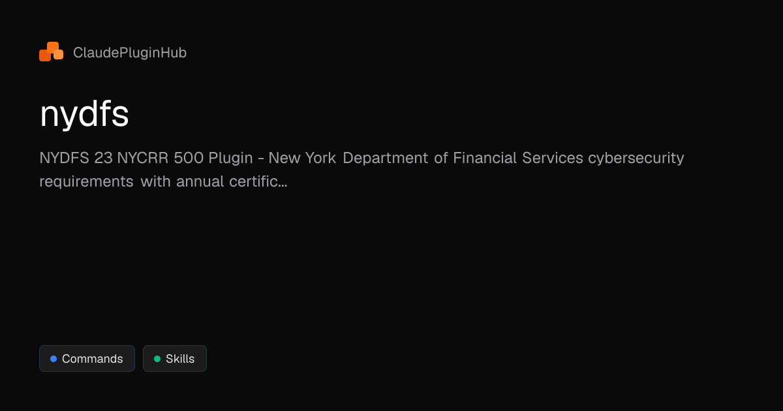The image size is (783, 411).
Task: Click the blue dot in Commands tag
Action: click(54, 359)
